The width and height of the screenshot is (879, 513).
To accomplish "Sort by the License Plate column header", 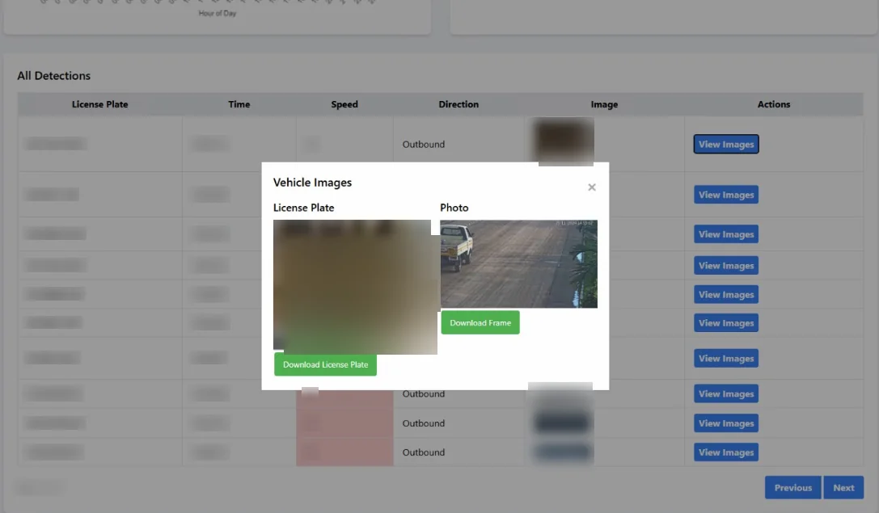I will [x=99, y=104].
